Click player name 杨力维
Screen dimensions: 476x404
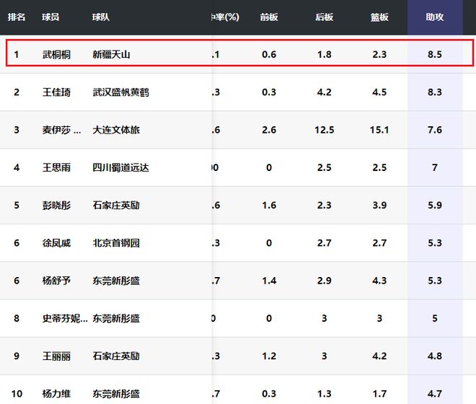point(56,394)
